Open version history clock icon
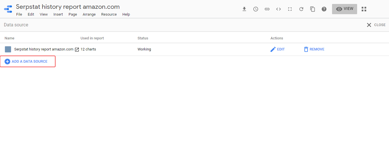The image size is (389, 146). (x=256, y=9)
